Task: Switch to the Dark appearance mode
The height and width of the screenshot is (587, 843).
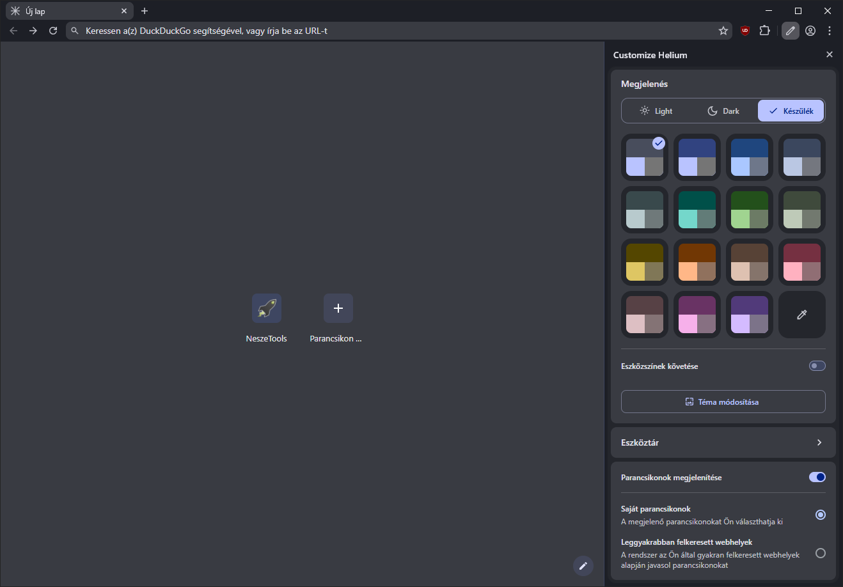Action: coord(723,111)
